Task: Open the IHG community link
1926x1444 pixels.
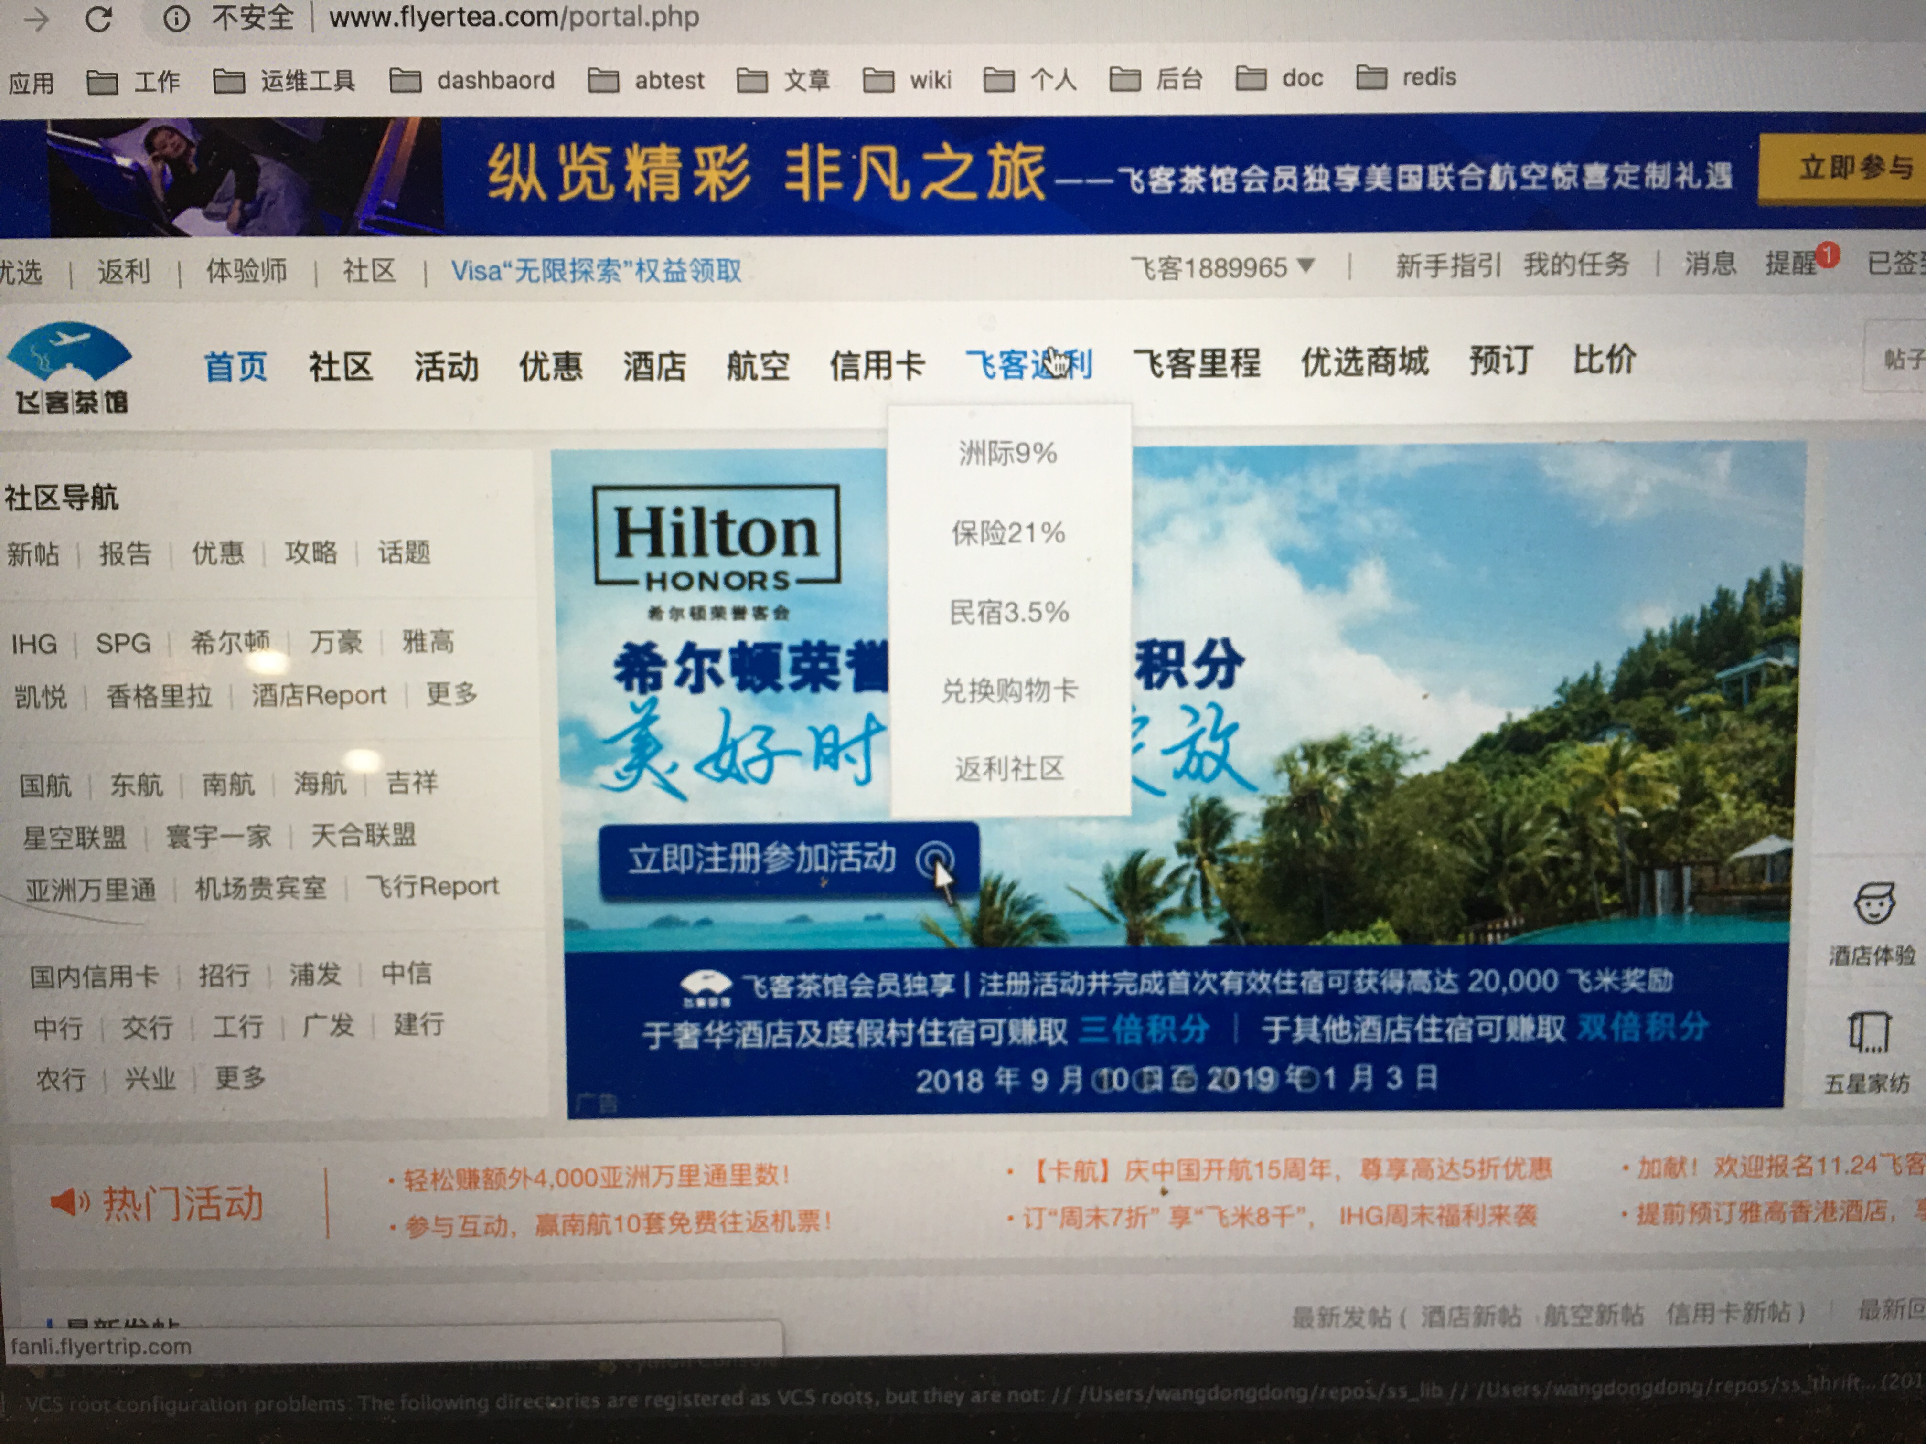Action: coord(34,644)
